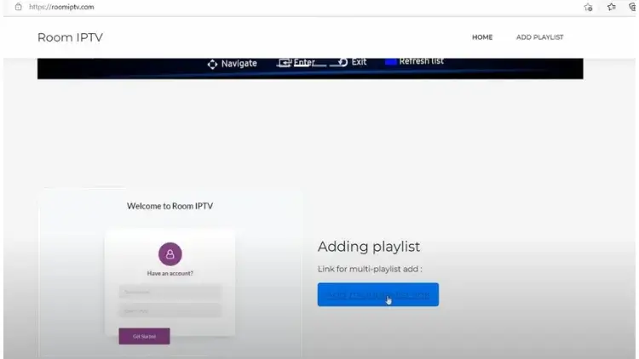Click the username field in login card

pyautogui.click(x=170, y=292)
